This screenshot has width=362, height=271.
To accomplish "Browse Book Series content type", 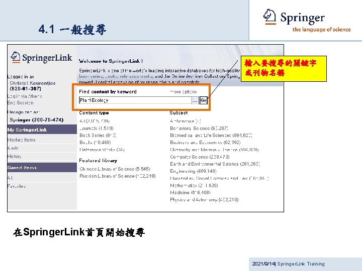I will (x=98, y=135).
